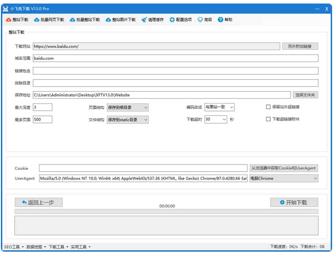
Task: Click the blue play icon on 开始下載
Action: (x=282, y=202)
